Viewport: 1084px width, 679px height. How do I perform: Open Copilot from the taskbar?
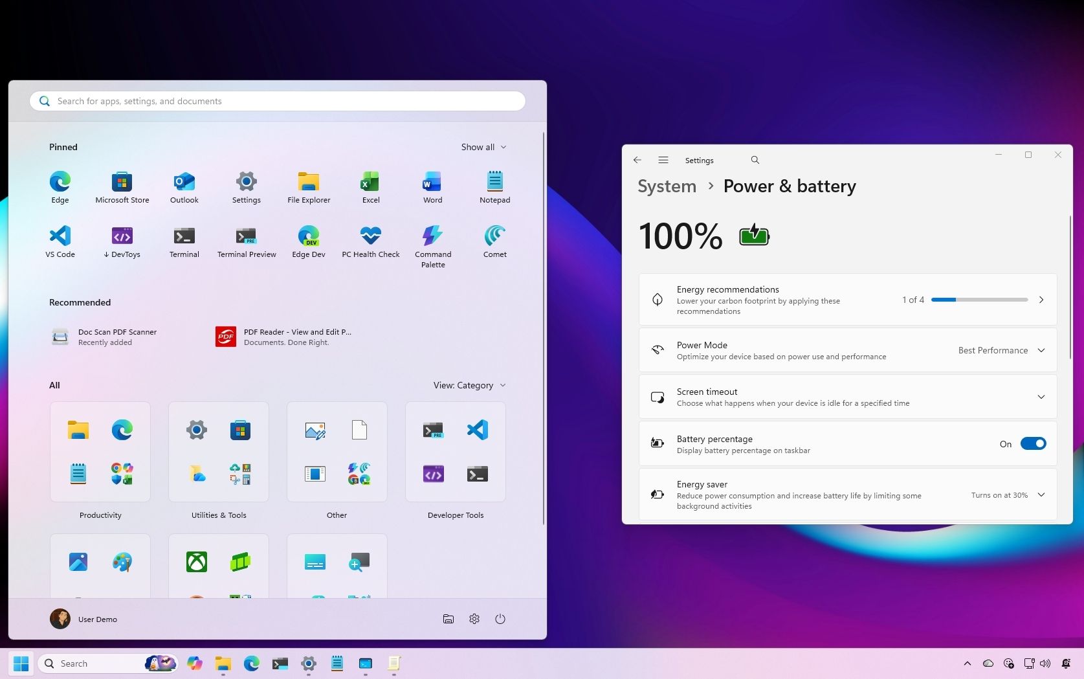click(194, 663)
